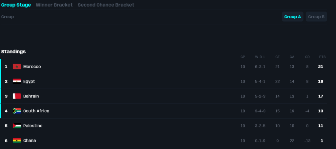Click the Egypt flag icon
Screen dimensions: 336x149
(17, 81)
